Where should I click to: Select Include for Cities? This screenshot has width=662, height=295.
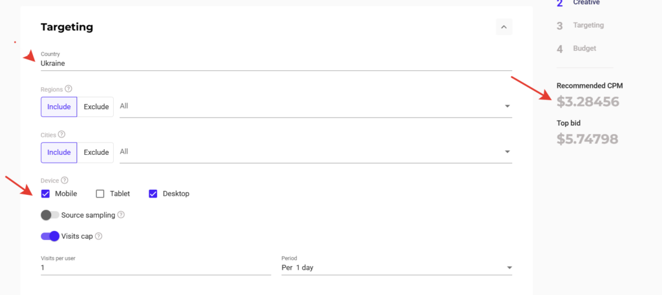(x=59, y=152)
